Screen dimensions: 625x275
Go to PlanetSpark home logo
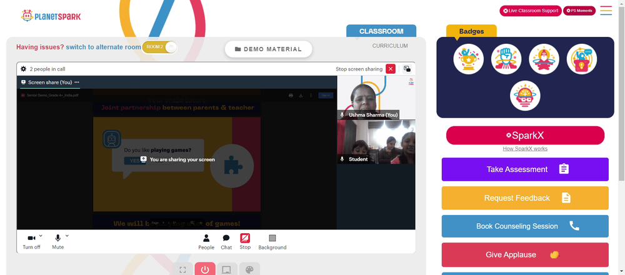(51, 16)
